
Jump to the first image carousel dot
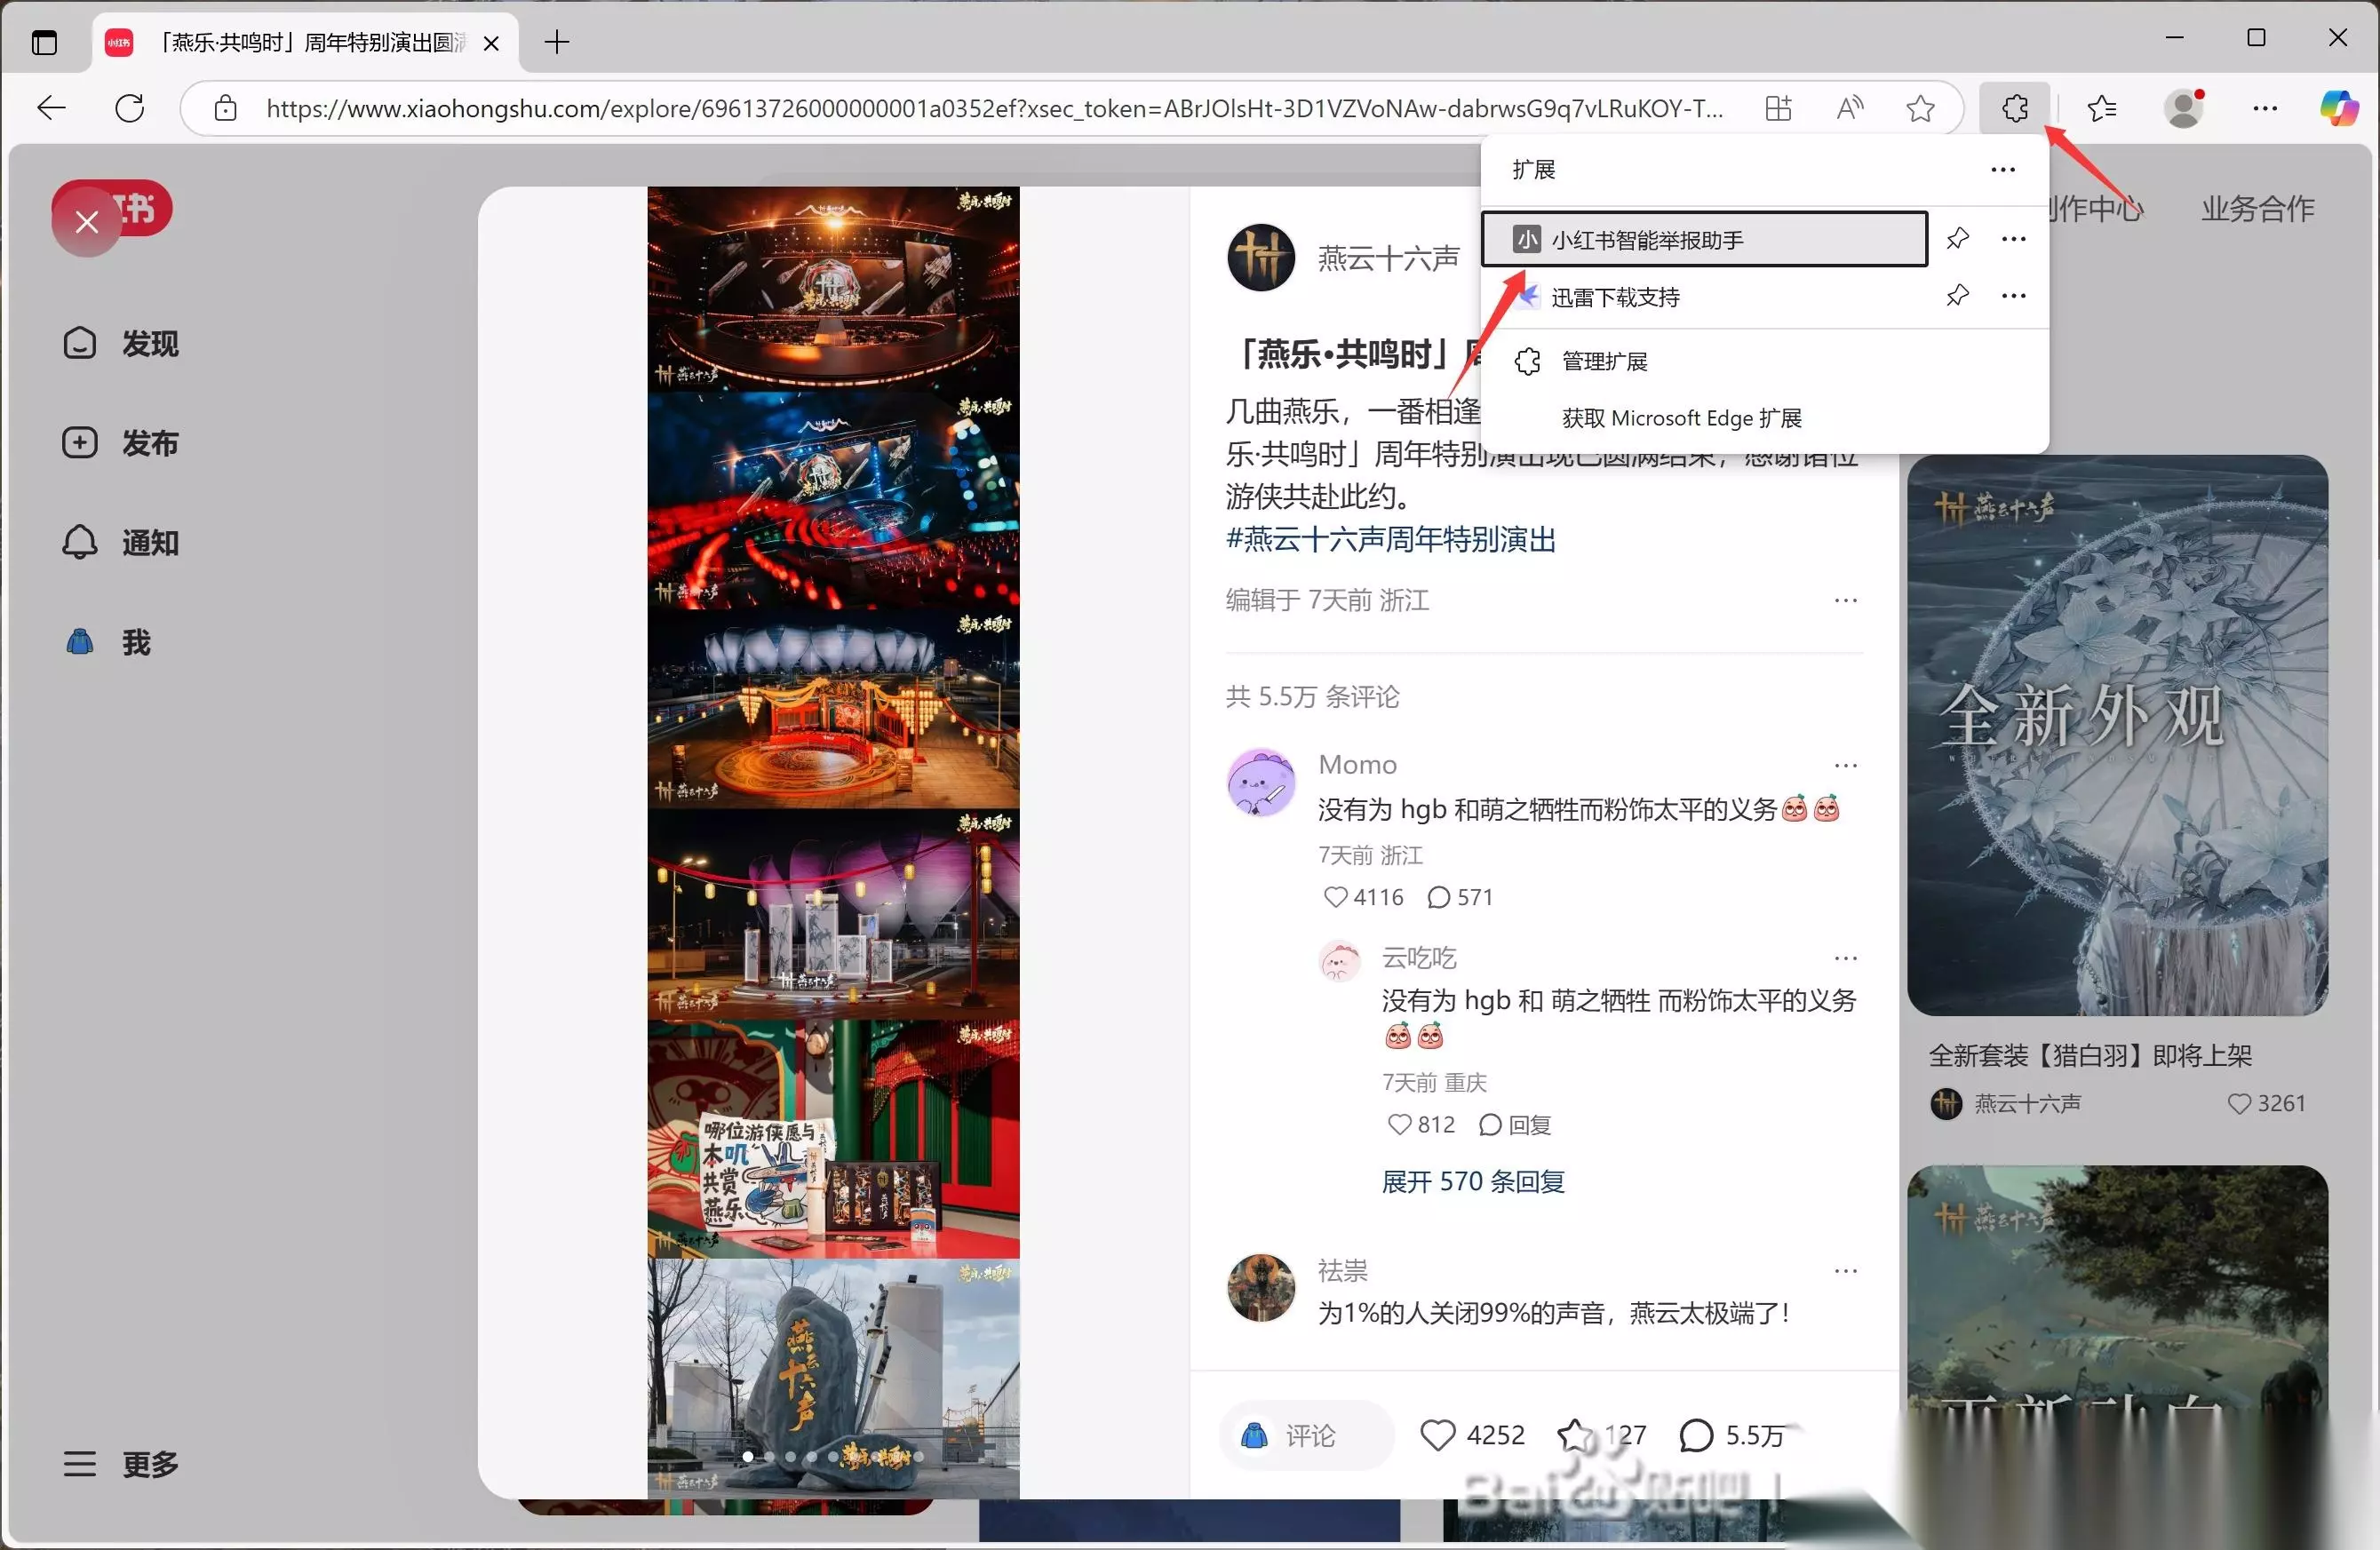coord(748,1457)
